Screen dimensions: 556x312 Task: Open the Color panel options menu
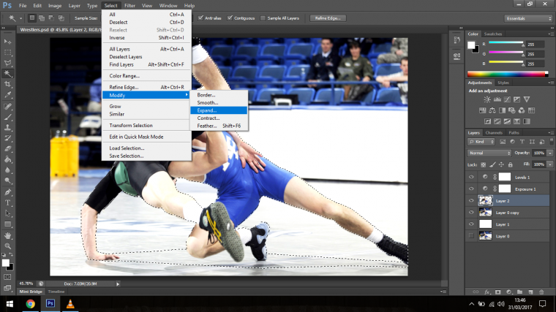click(x=551, y=34)
